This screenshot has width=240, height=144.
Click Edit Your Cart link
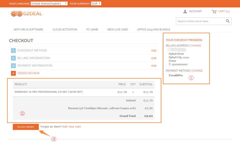coord(71,127)
